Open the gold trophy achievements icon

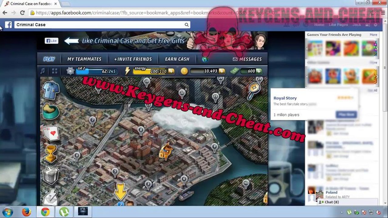(x=51, y=154)
